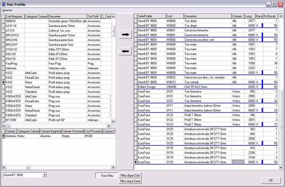Click the right arrow transfer button
The height and width of the screenshot is (187, 285).
pyautogui.click(x=125, y=35)
